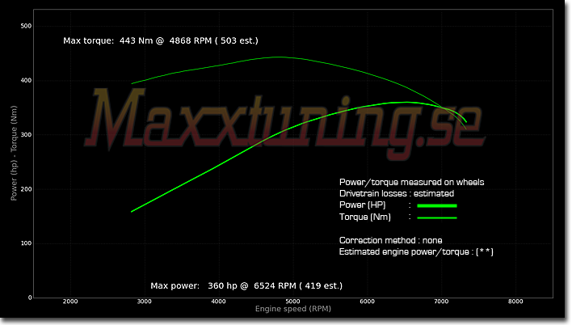This screenshot has height=325, width=572.
Task: Click the Torque (Nm) legend line sample
Action: coord(436,217)
